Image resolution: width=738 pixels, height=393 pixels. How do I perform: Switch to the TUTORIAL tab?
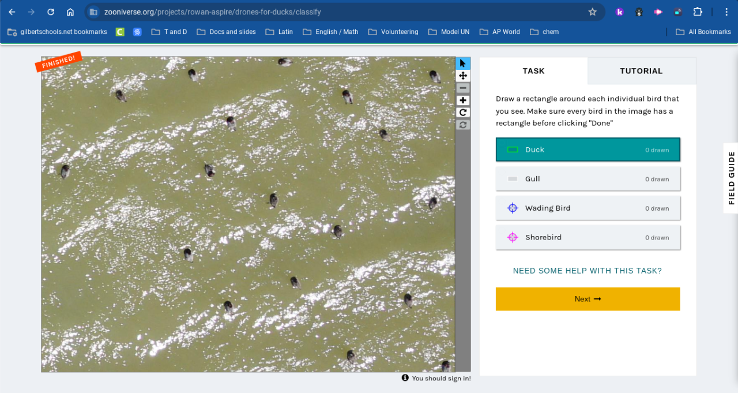(642, 71)
